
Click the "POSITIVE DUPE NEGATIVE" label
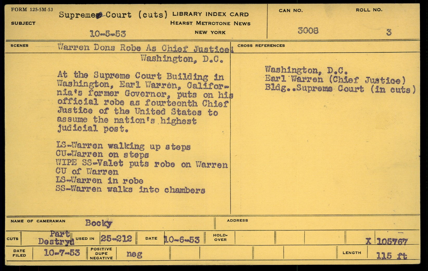[101, 254]
